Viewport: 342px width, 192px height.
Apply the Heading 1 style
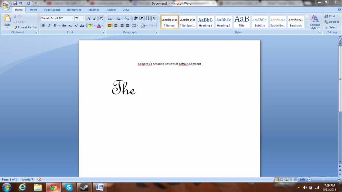(205, 22)
